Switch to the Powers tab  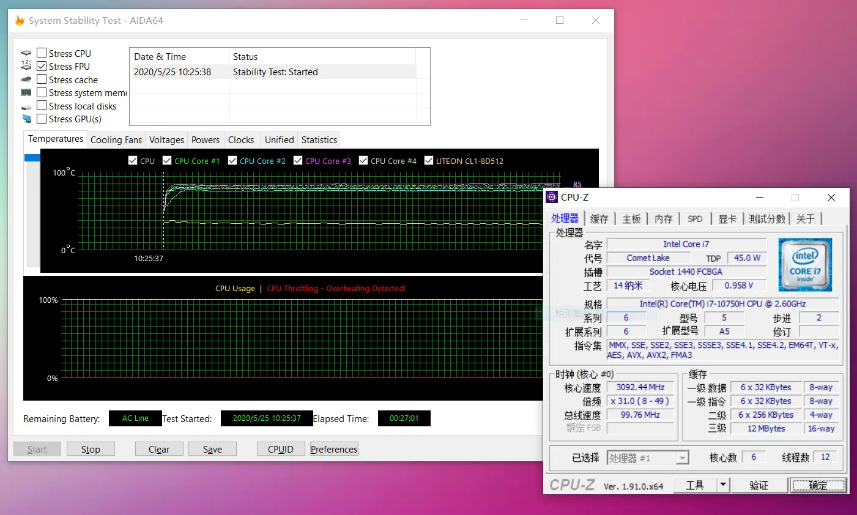(206, 140)
